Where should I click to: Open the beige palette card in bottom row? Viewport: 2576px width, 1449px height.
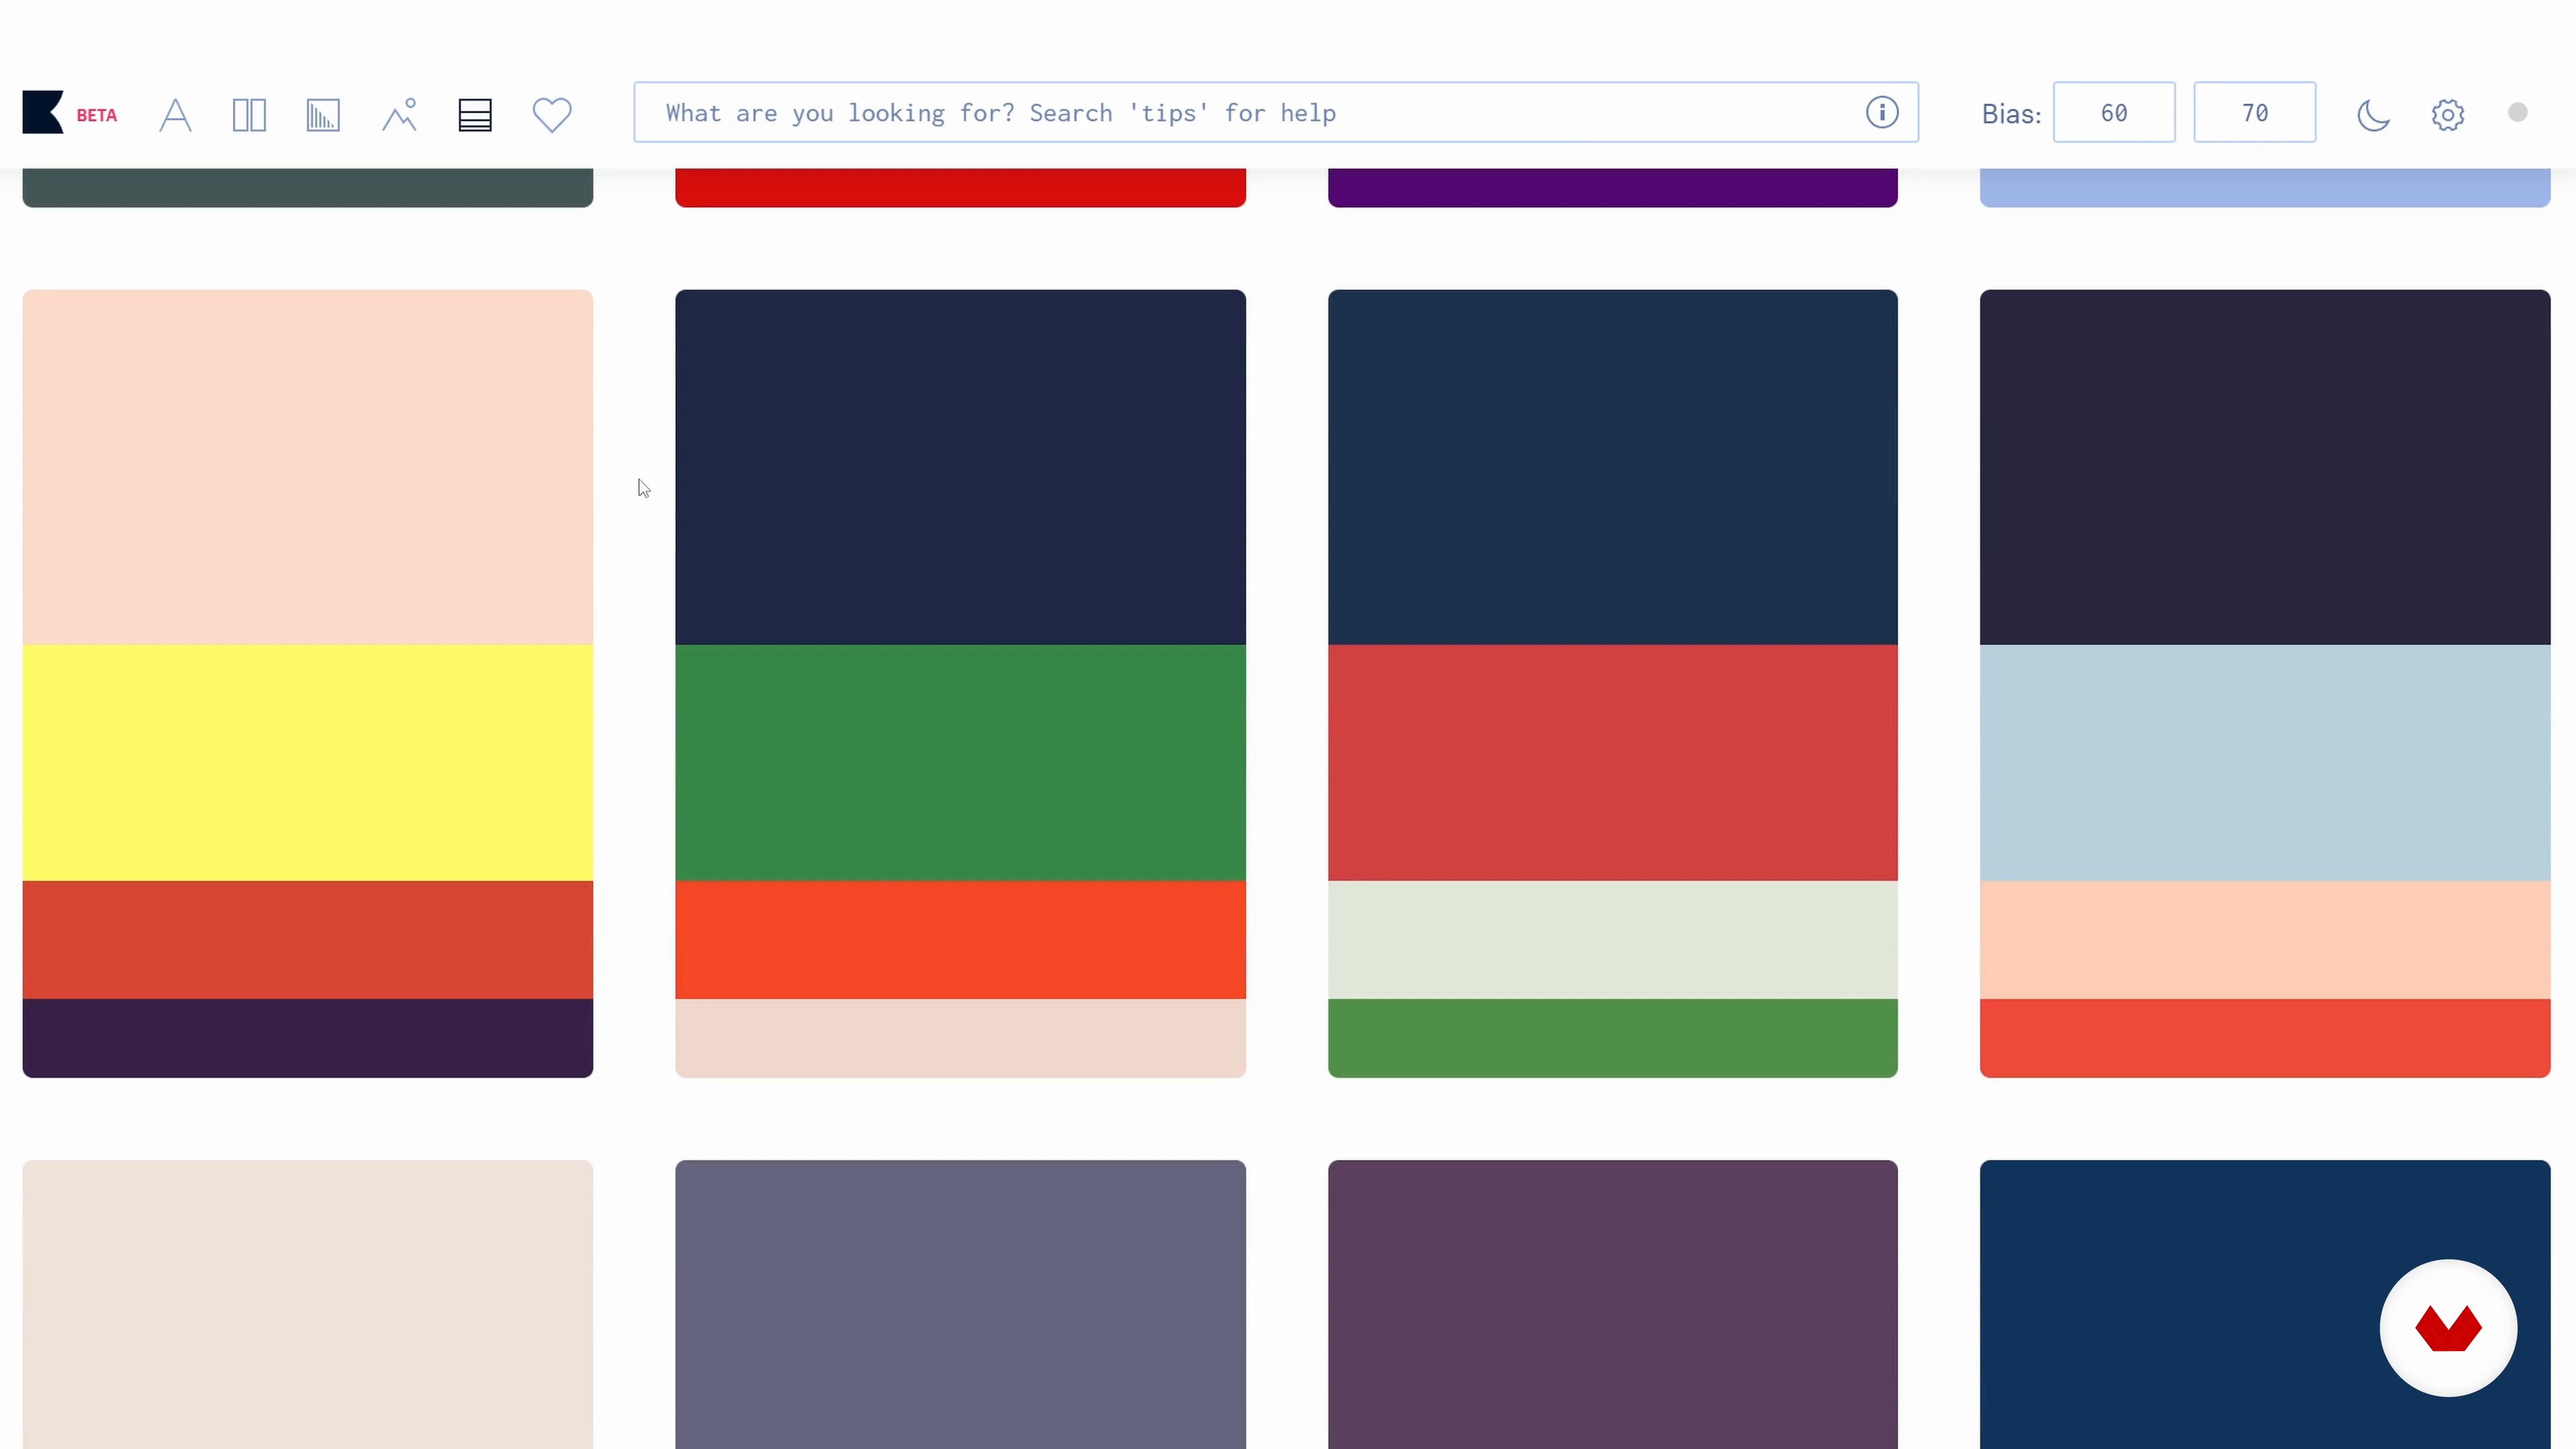point(308,1304)
